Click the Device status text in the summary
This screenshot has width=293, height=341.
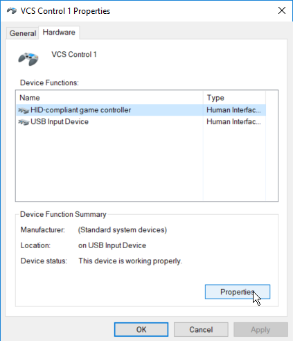[130, 261]
